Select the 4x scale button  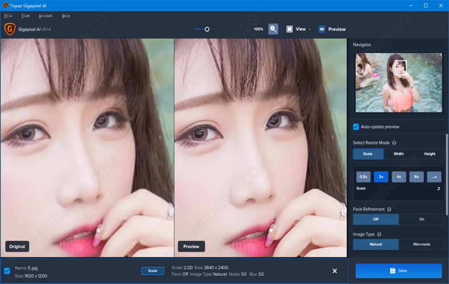(399, 177)
